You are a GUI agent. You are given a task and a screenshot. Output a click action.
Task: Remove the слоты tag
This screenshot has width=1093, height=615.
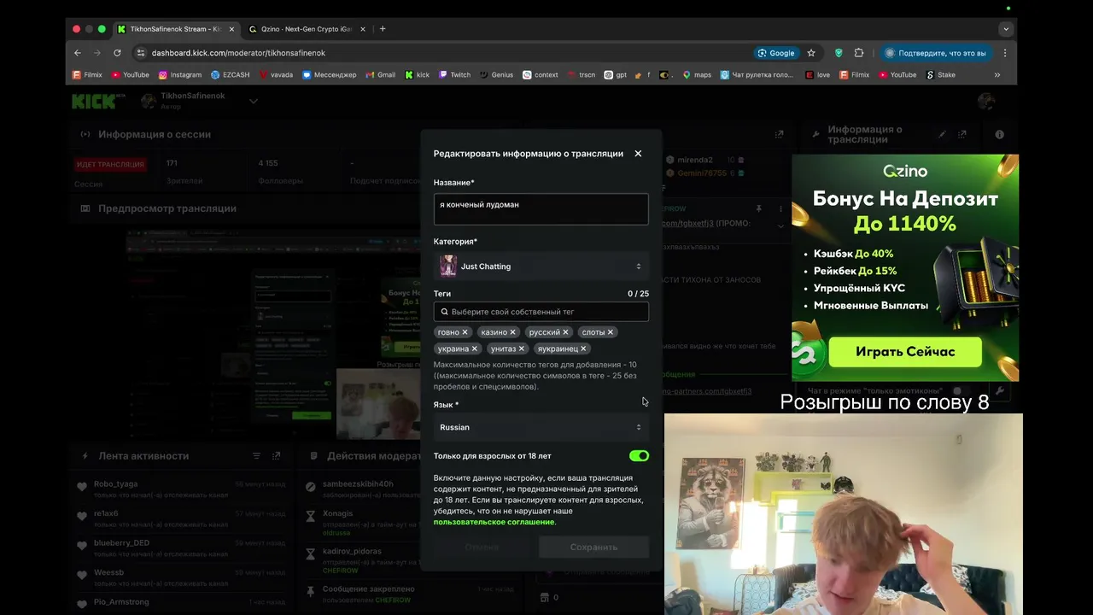tap(611, 332)
